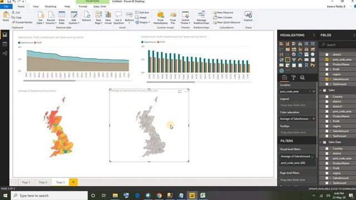Switch to the Modeling ribbon tab
This screenshot has height=200, width=356.
pos(51,7)
